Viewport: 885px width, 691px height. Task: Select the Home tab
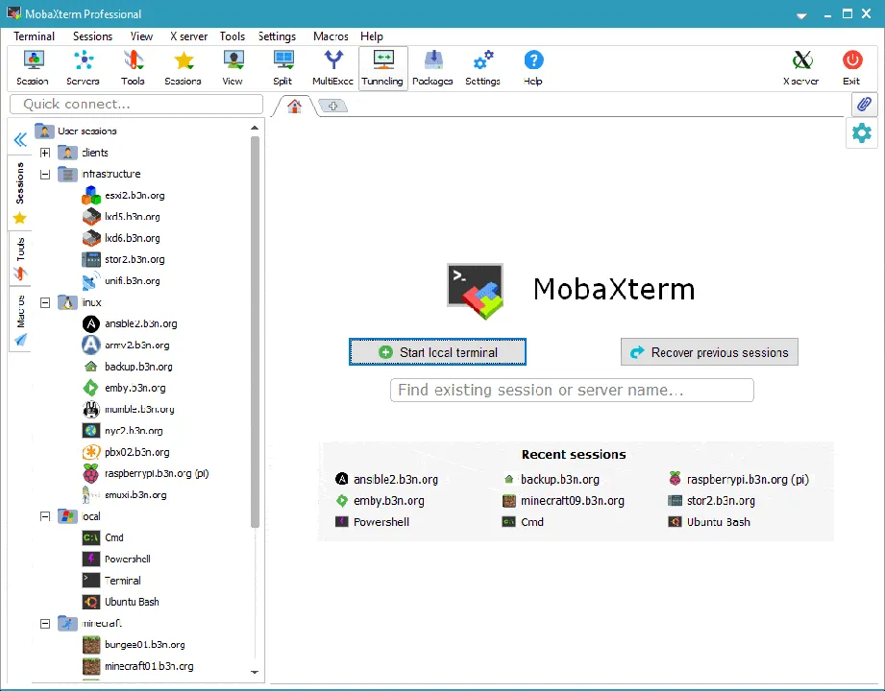[295, 106]
